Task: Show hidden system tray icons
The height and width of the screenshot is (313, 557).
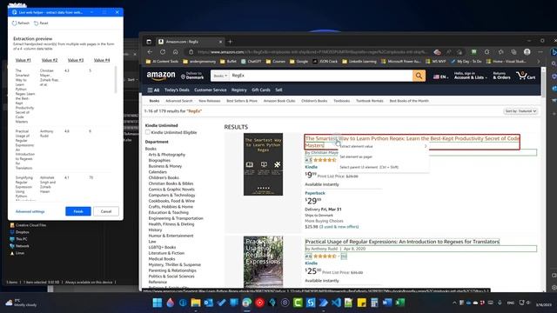Action: click(x=454, y=303)
